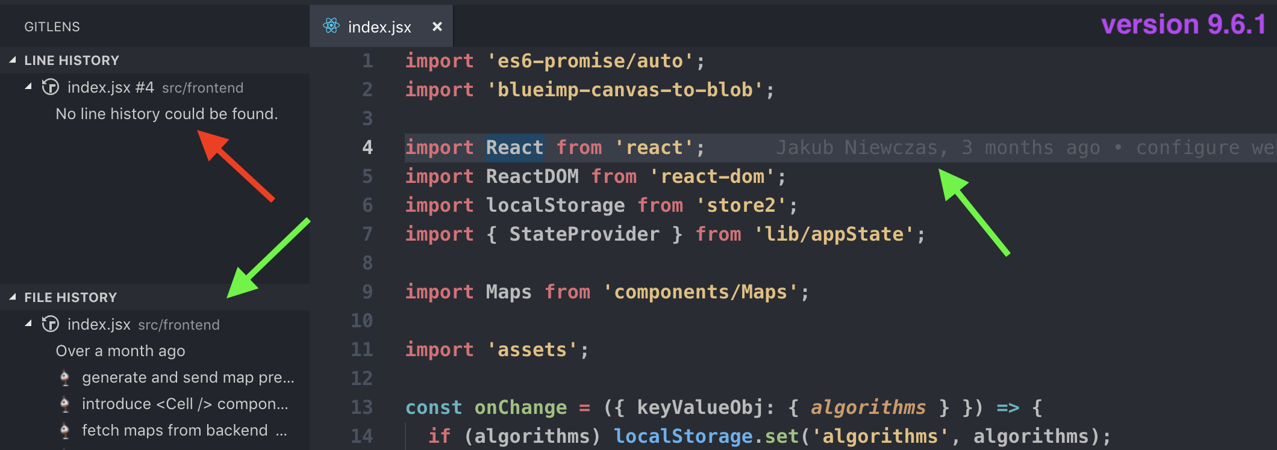Viewport: 1277px width, 450px height.
Task: Click 'components/Maps' string on line 9
Action: click(701, 292)
